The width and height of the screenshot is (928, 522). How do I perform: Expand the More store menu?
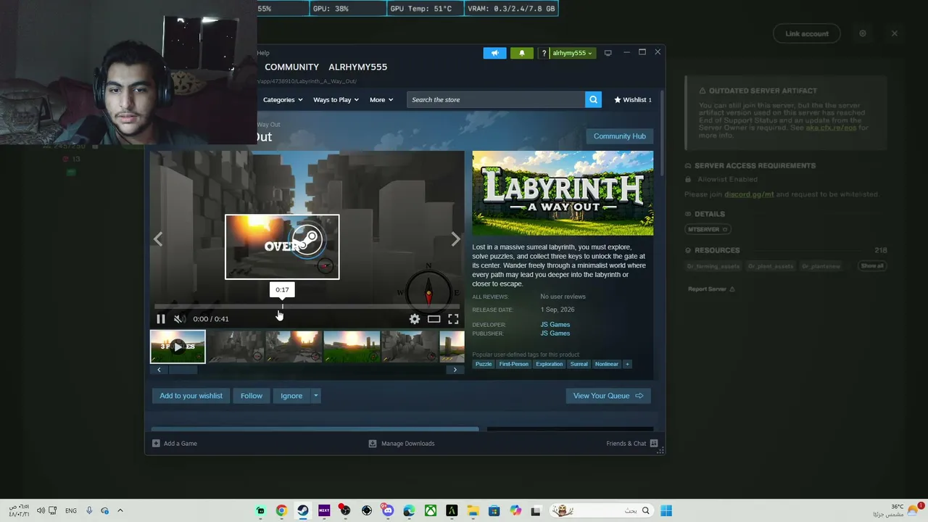(381, 100)
